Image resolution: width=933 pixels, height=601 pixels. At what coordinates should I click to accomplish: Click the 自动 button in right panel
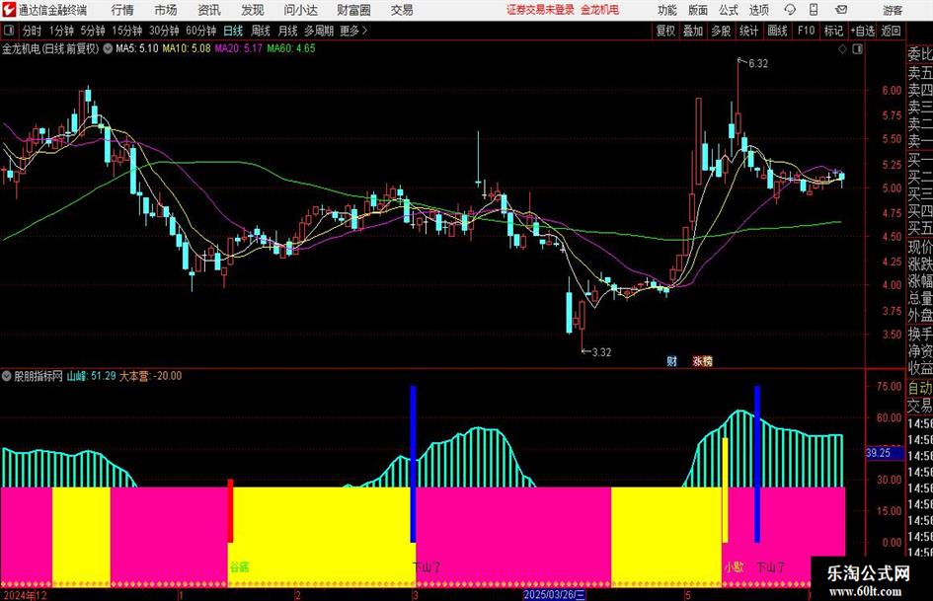[919, 388]
